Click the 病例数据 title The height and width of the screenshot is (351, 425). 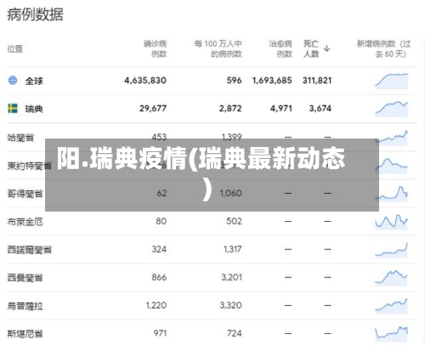click(35, 14)
